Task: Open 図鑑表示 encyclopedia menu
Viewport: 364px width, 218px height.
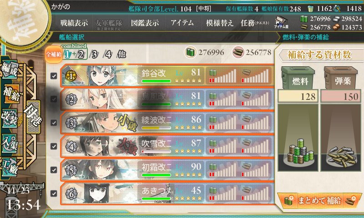Action: (x=145, y=23)
